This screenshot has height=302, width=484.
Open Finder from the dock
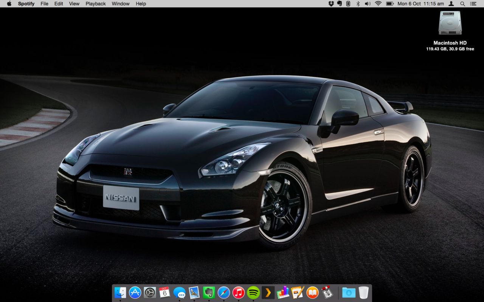pyautogui.click(x=120, y=293)
